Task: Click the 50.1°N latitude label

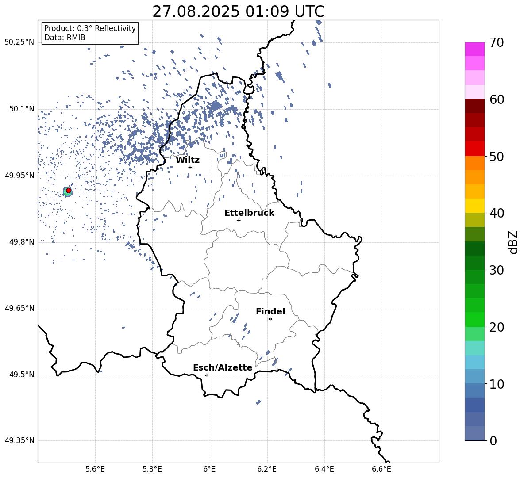Action: [22, 109]
